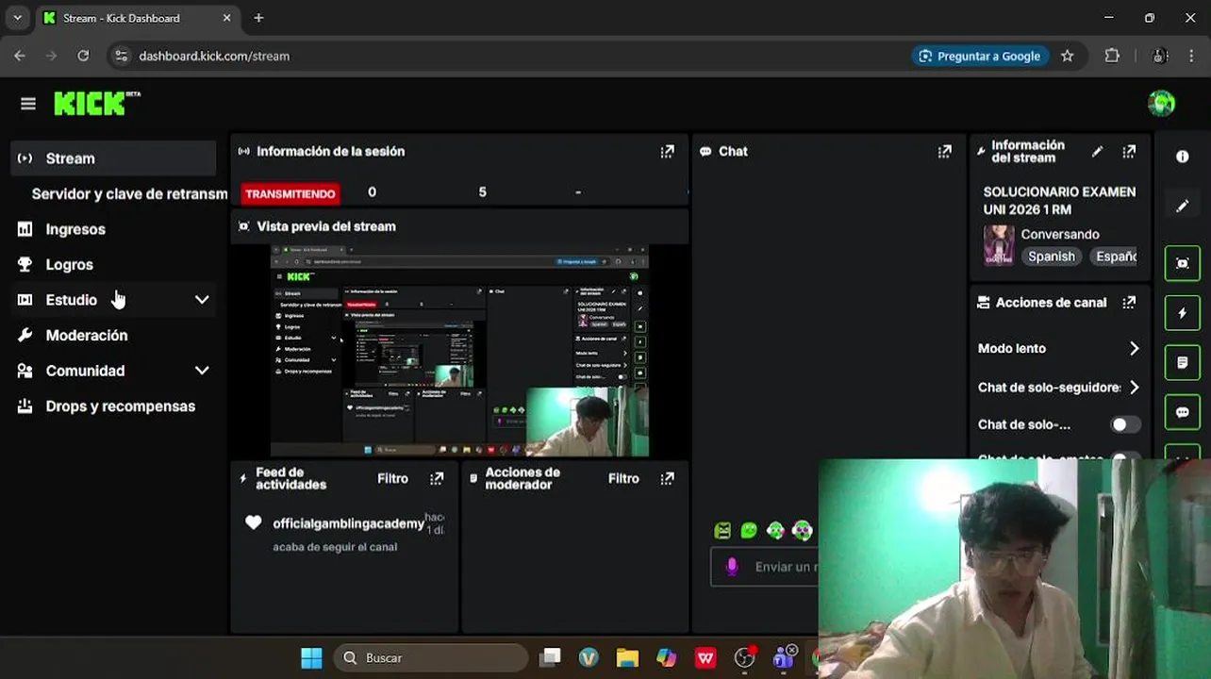Click the TRANSMITIENDO status badge
This screenshot has width=1211, height=679.
tap(290, 193)
